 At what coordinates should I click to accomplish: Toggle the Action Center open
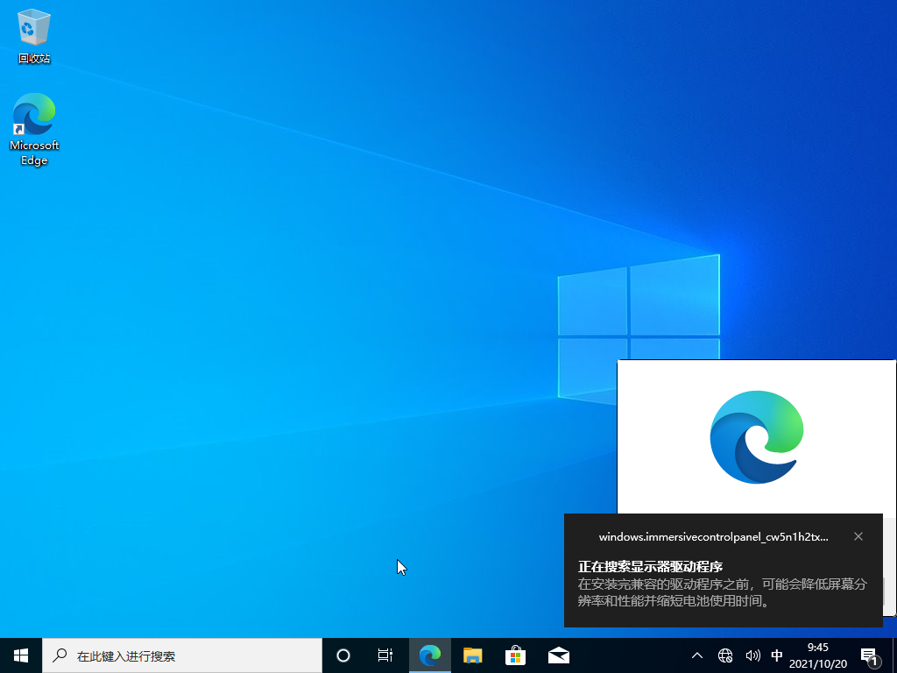pos(870,655)
